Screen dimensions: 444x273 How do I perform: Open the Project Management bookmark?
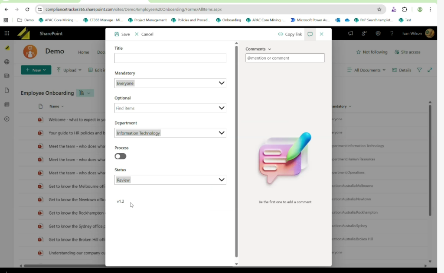point(147,20)
